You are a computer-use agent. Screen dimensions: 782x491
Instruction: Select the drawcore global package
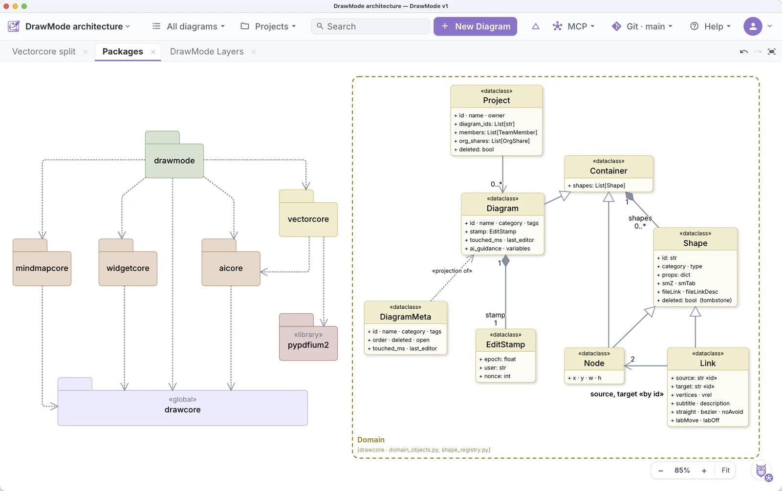pos(183,408)
